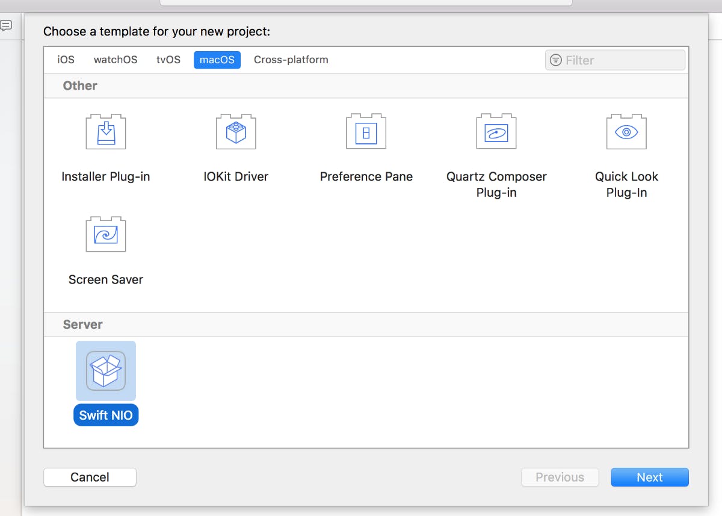722x516 pixels.
Task: Pick the Preference Pane template icon
Action: coord(366,131)
